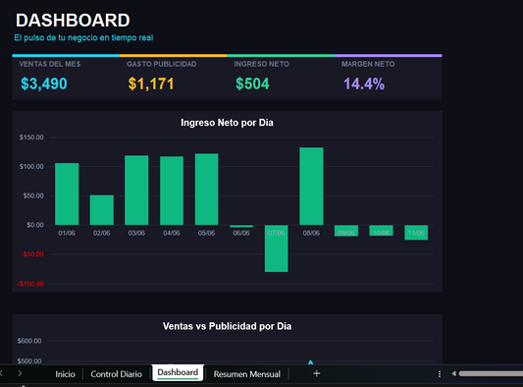Click the Ventas vs Publicidad por Dia title
Image resolution: width=523 pixels, height=387 pixels.
(x=227, y=326)
